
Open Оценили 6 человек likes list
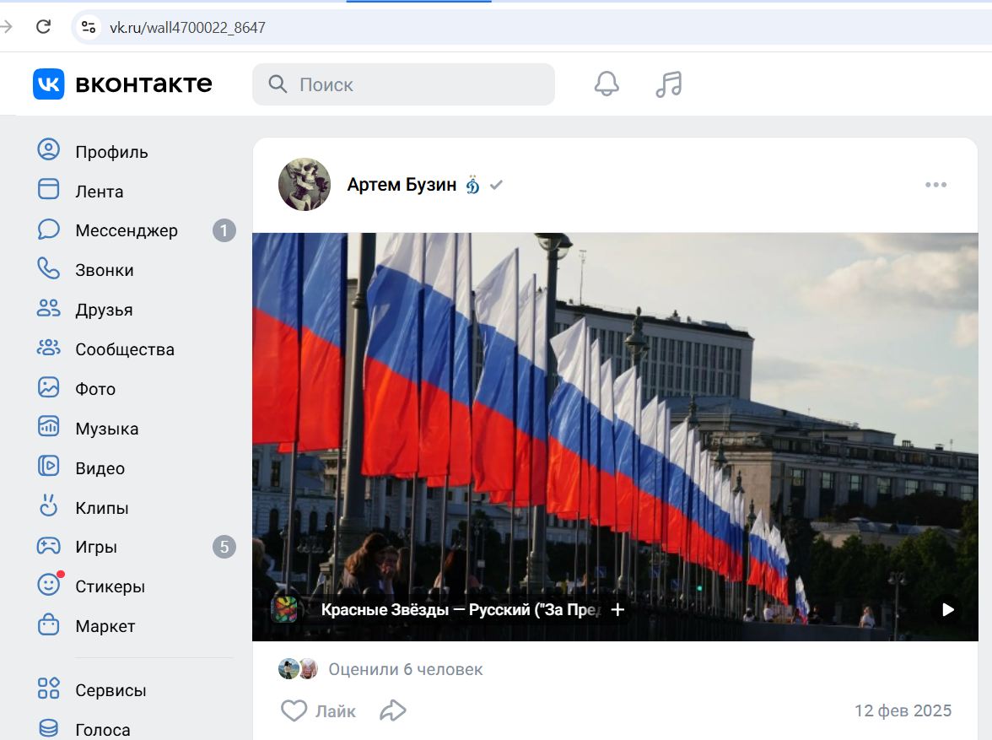406,669
